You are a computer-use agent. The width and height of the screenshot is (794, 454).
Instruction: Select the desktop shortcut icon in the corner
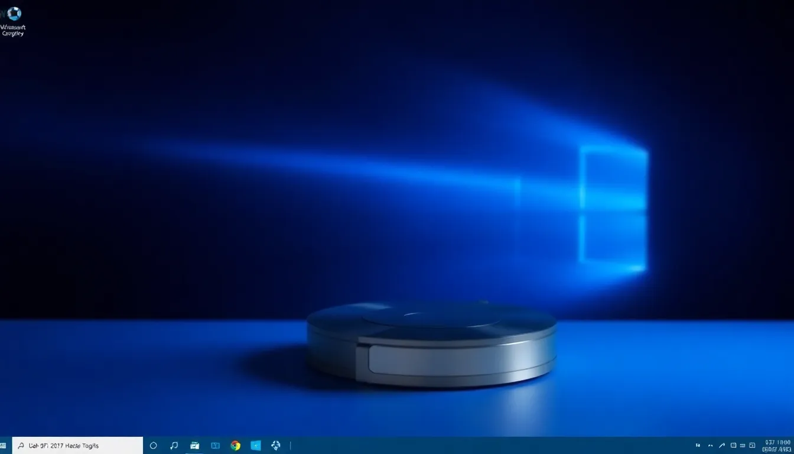(13, 21)
